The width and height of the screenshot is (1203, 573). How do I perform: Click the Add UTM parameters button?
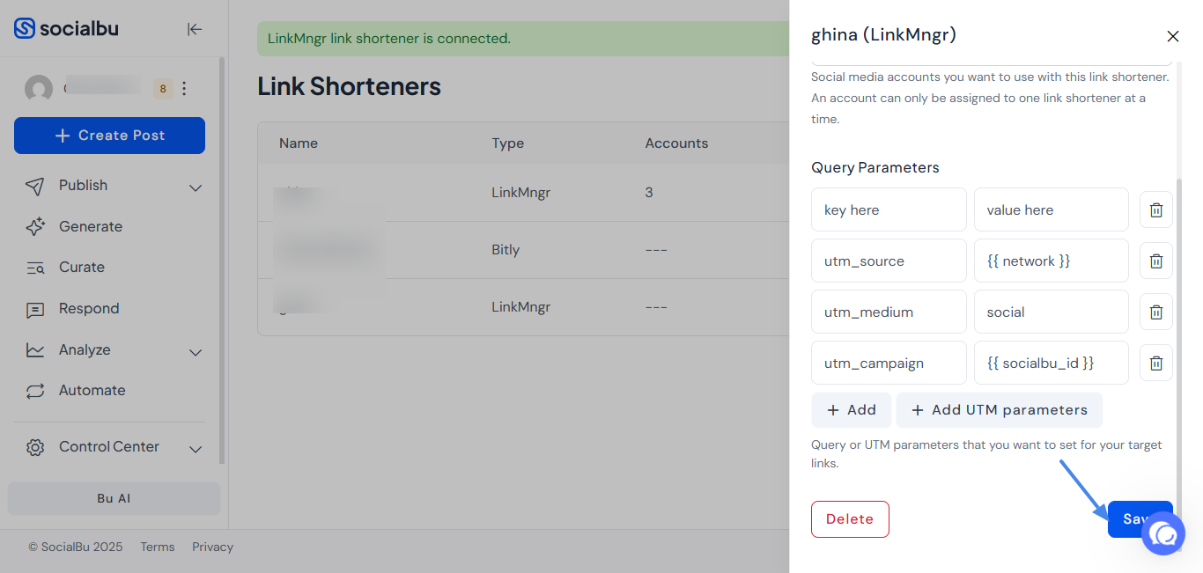999,410
